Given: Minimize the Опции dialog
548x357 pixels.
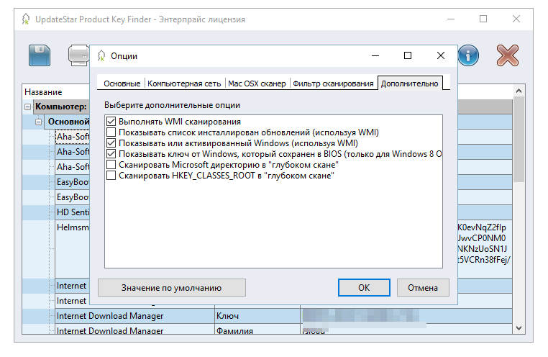Looking at the screenshot, I should click(x=375, y=55).
